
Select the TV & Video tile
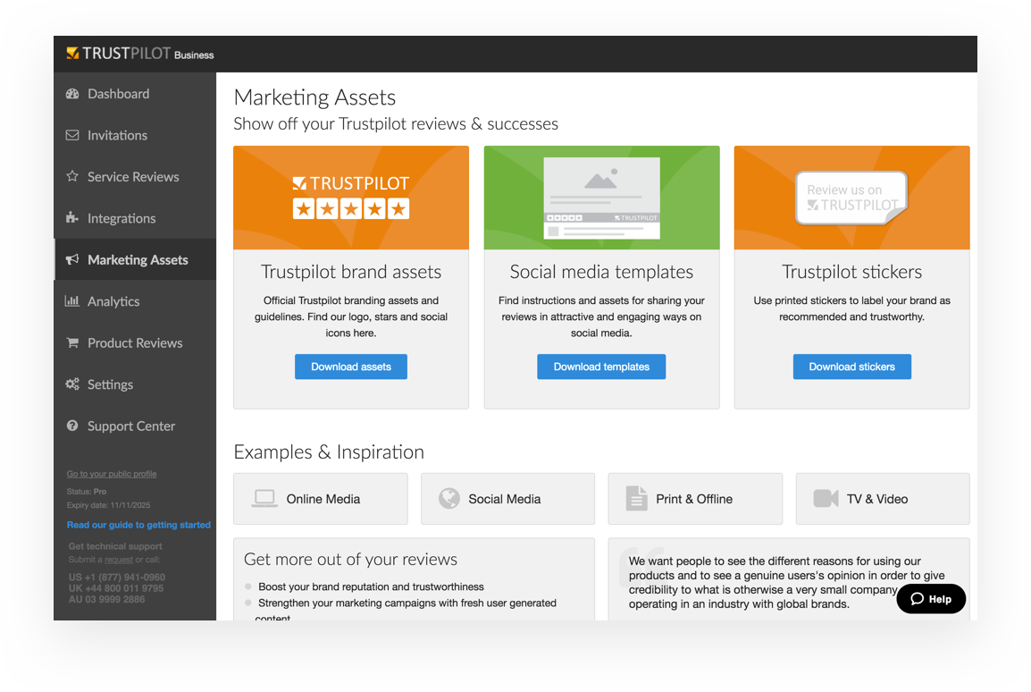click(882, 499)
